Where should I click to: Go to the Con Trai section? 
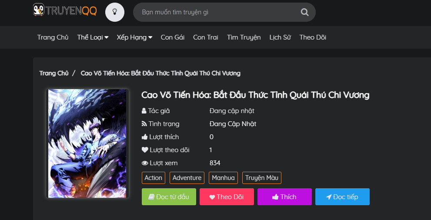pos(206,37)
